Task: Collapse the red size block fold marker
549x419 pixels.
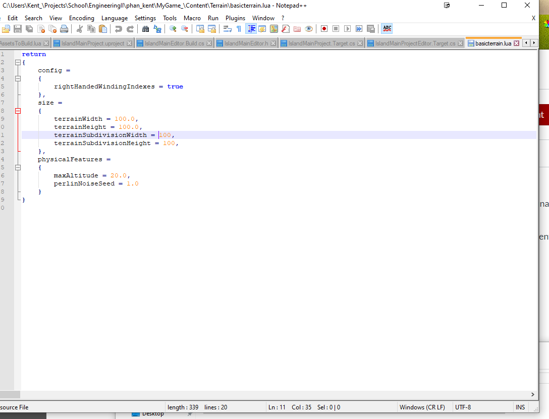Action: [18, 111]
